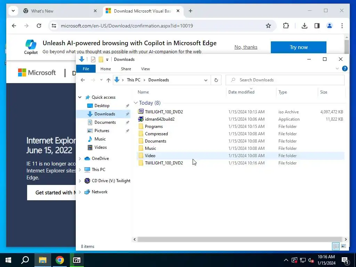
Task: Open Explorer File menu
Action: 86,69
